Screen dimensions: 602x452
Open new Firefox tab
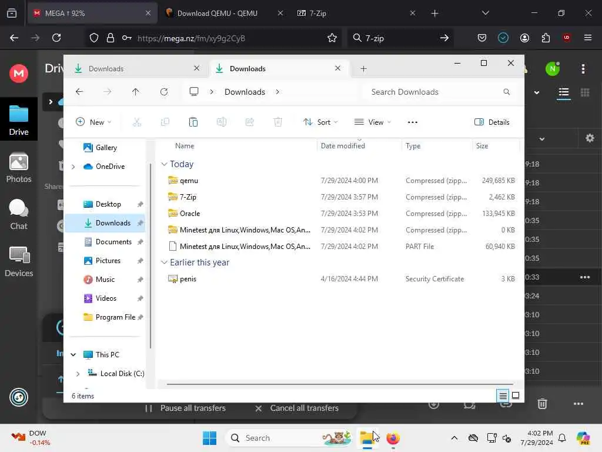coord(434,13)
